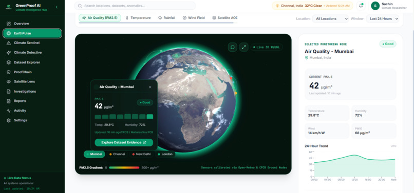Click the Humidity 72% card
Image resolution: width=414 pixels, height=193 pixels.
[374, 113]
